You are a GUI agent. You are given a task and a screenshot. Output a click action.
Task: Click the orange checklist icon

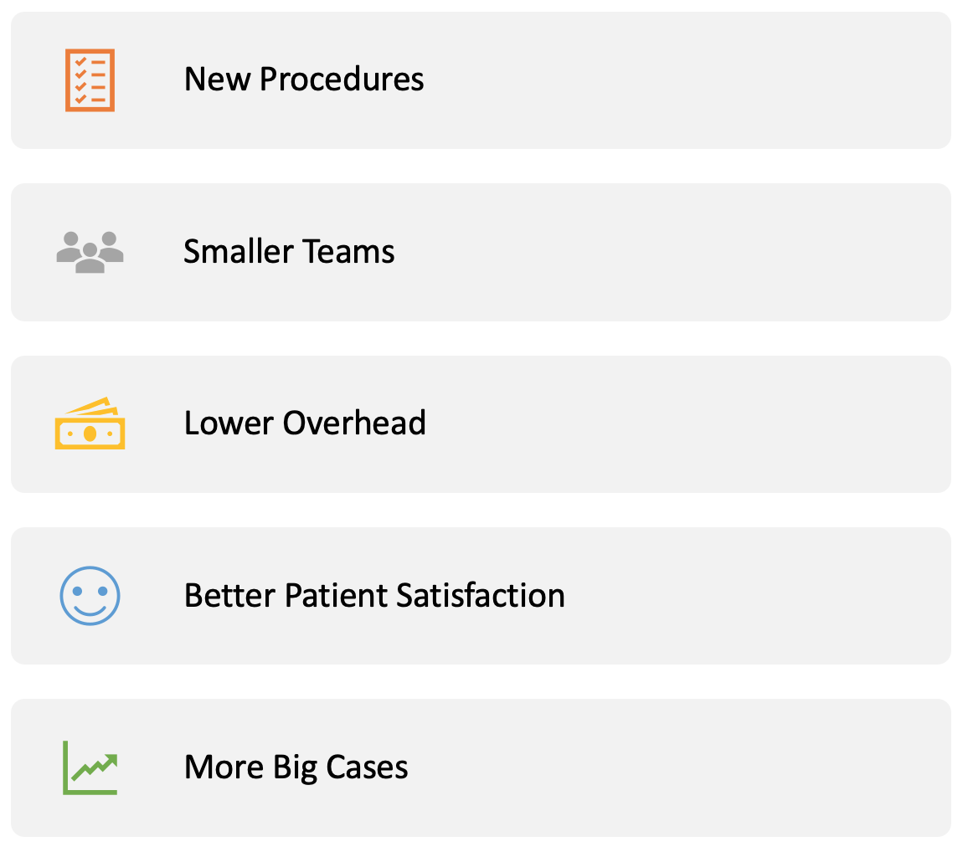(90, 80)
